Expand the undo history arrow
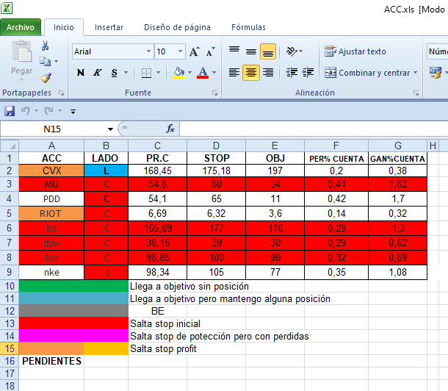 36,110
